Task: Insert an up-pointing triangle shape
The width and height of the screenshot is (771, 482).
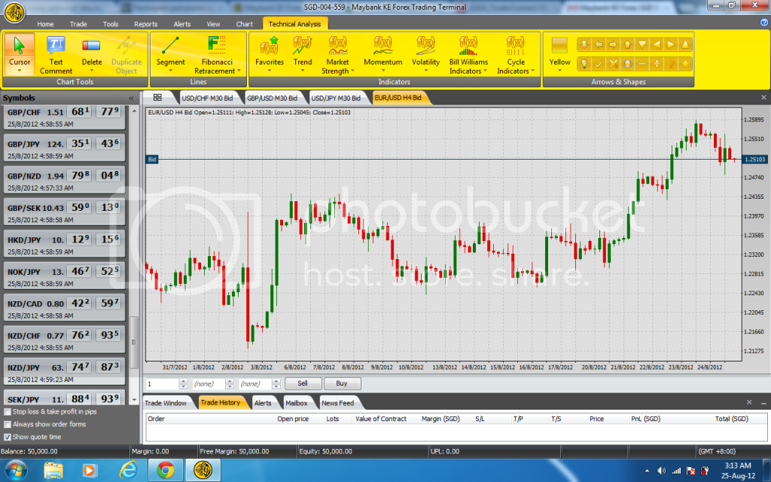Action: pyautogui.click(x=685, y=44)
